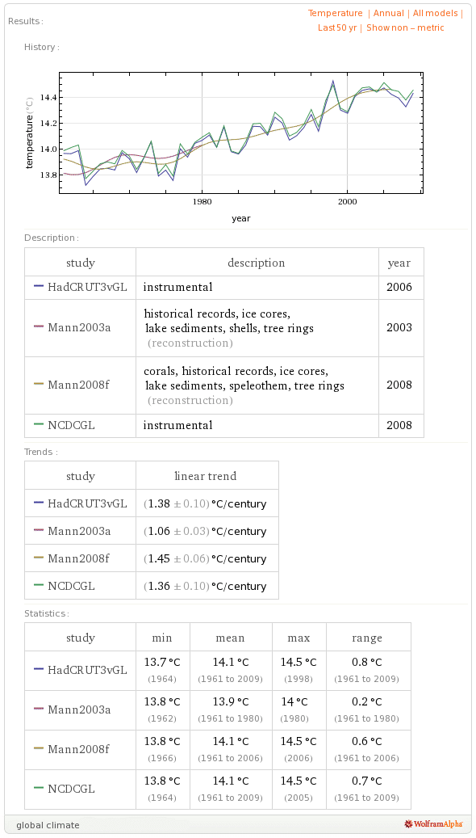This screenshot has width=476, height=838.
Task: Click the 'Results :' label
Action: click(26, 21)
